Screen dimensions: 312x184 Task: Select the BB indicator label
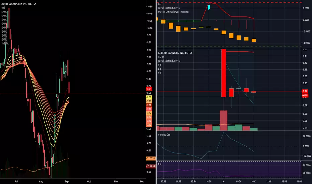(159, 69)
